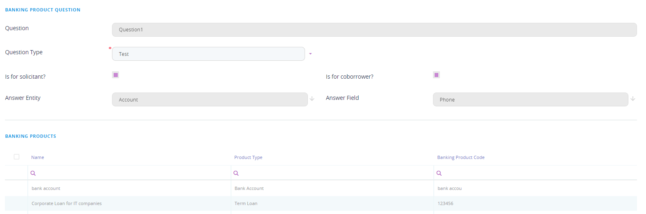
Task: Expand the Question Type dropdown arrow
Action: tap(310, 54)
